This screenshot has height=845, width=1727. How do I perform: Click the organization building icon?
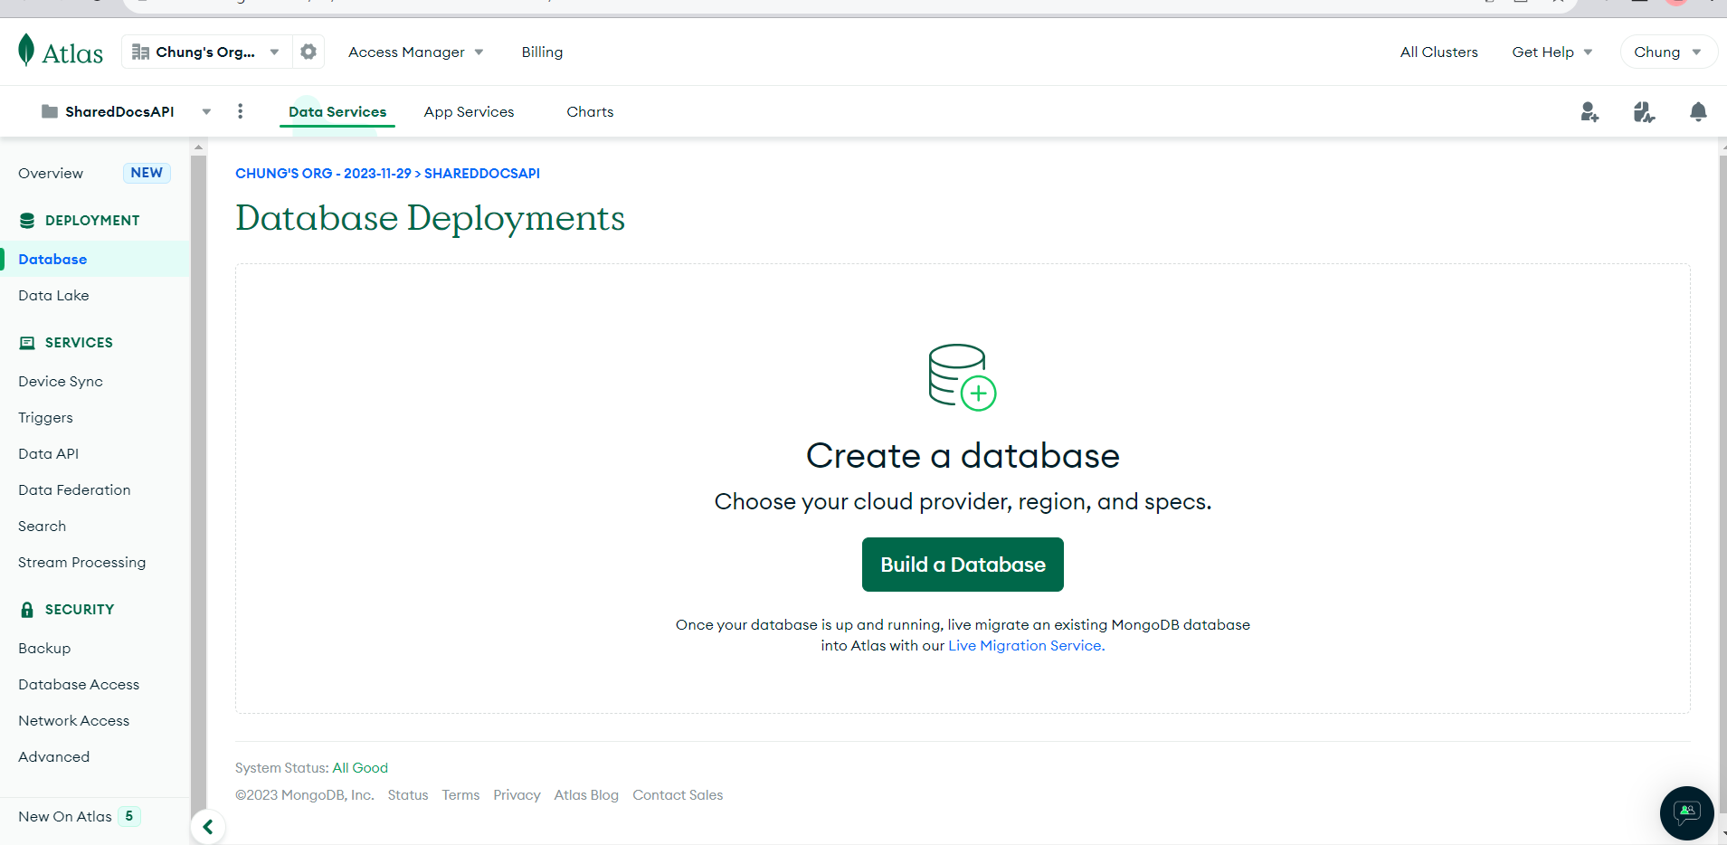coord(140,52)
